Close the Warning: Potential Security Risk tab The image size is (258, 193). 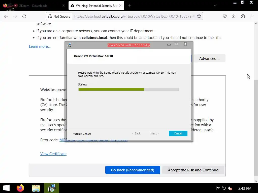[120, 6]
